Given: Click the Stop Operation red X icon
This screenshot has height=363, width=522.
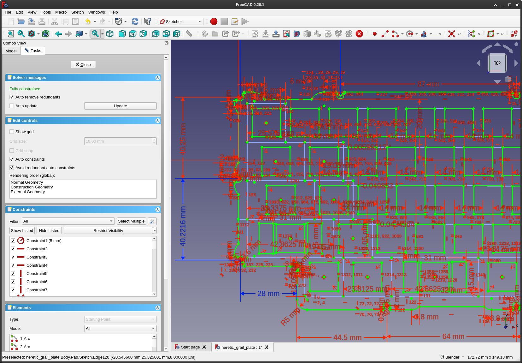Looking at the screenshot, I should click(x=359, y=34).
